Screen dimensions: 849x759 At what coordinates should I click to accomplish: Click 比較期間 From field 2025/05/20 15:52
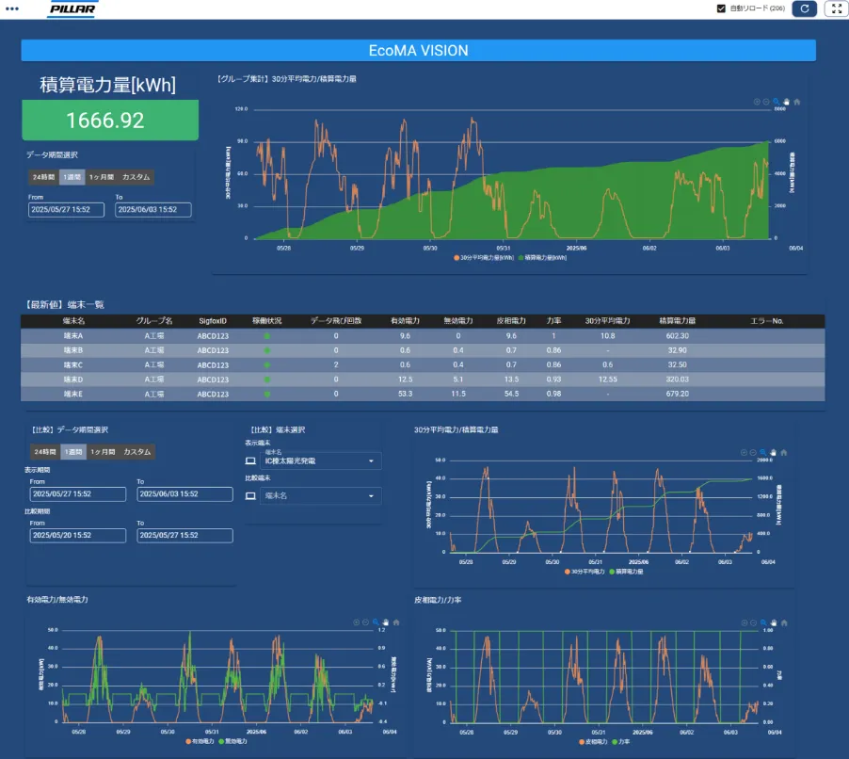pyautogui.click(x=78, y=535)
